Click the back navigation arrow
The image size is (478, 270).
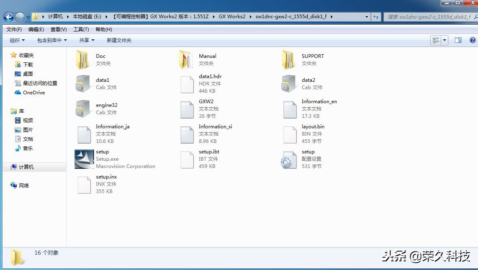tap(8, 17)
